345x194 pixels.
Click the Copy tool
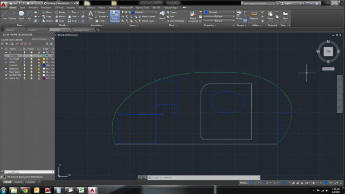(x=47, y=17)
